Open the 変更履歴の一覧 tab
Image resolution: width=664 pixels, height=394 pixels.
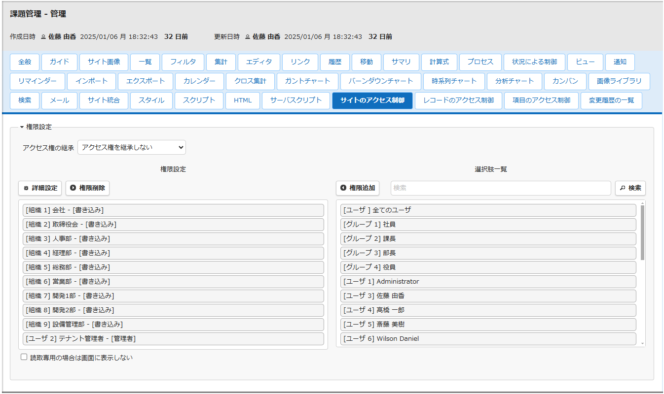point(611,100)
